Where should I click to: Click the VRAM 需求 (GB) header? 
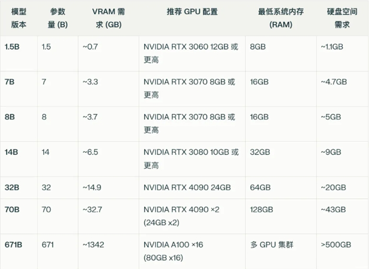(x=108, y=18)
